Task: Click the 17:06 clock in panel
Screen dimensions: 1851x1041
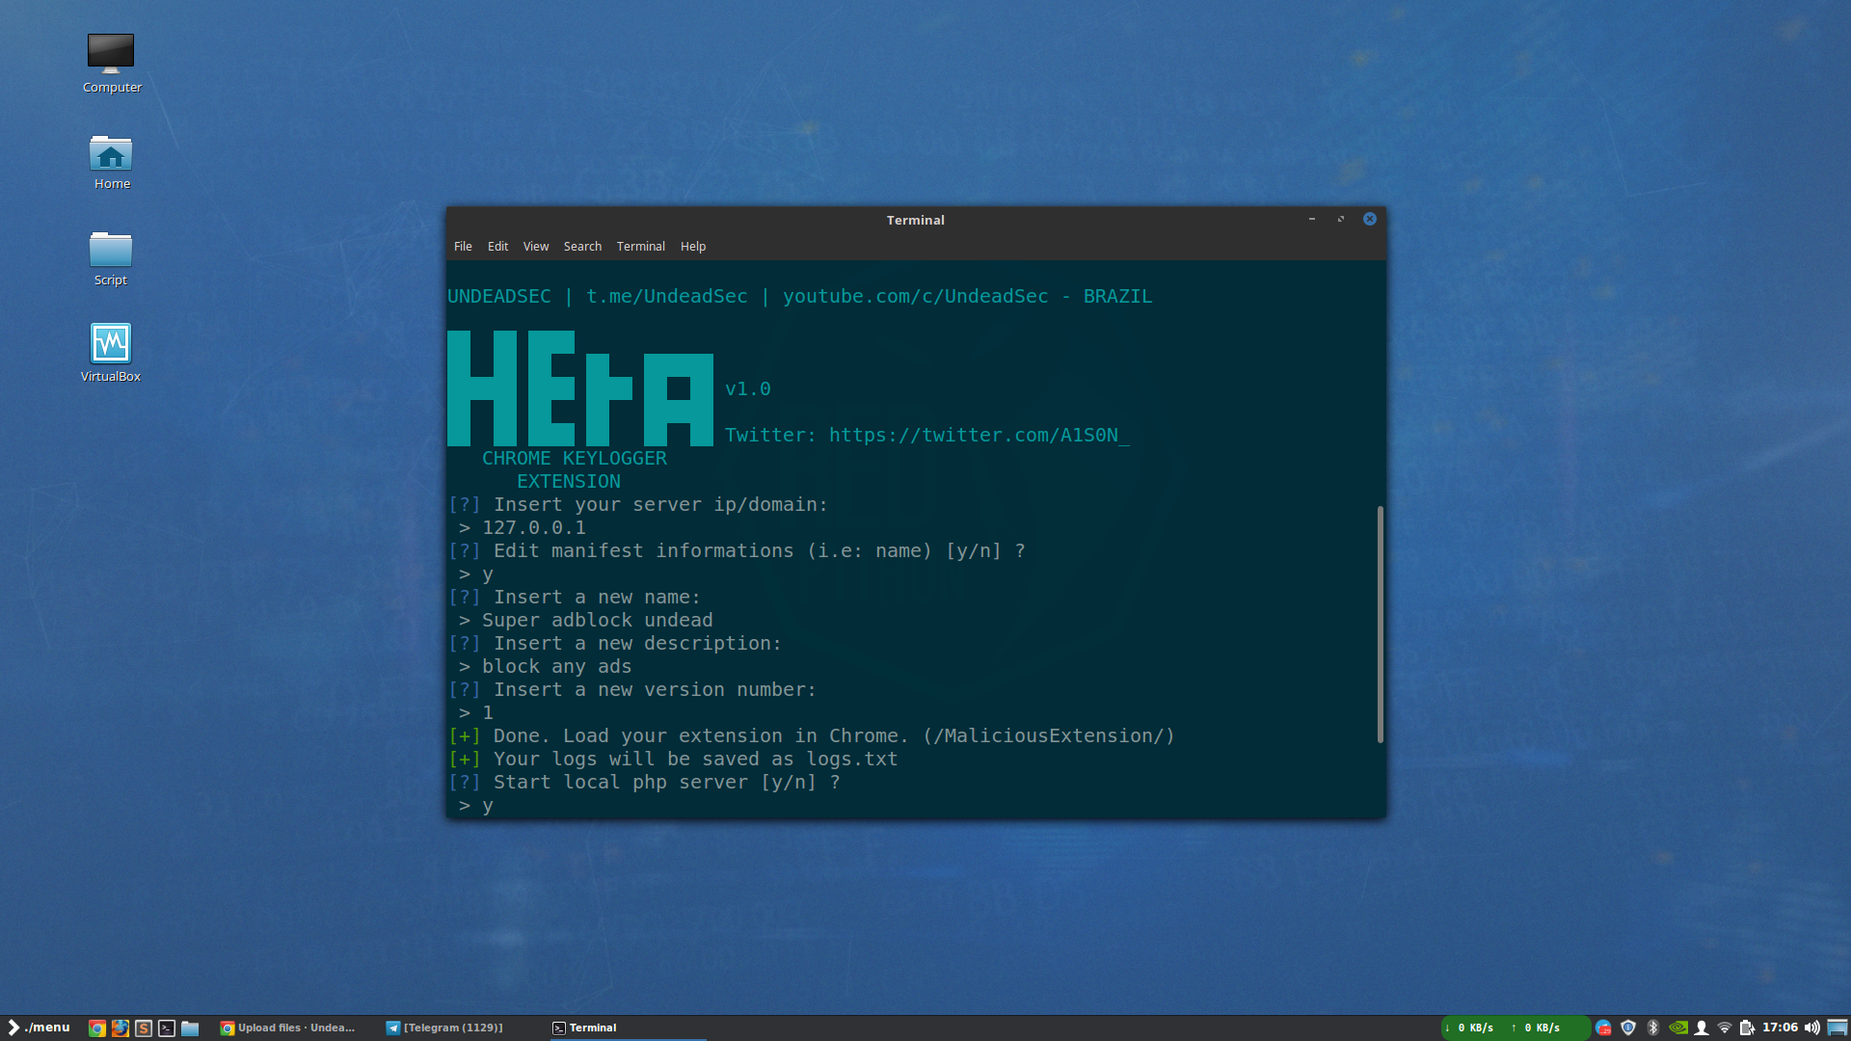Action: click(1780, 1028)
